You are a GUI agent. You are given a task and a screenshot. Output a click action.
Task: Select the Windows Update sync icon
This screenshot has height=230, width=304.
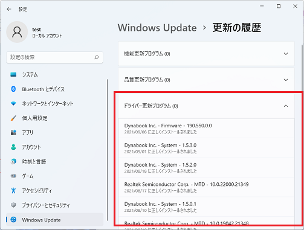[x=13, y=220]
